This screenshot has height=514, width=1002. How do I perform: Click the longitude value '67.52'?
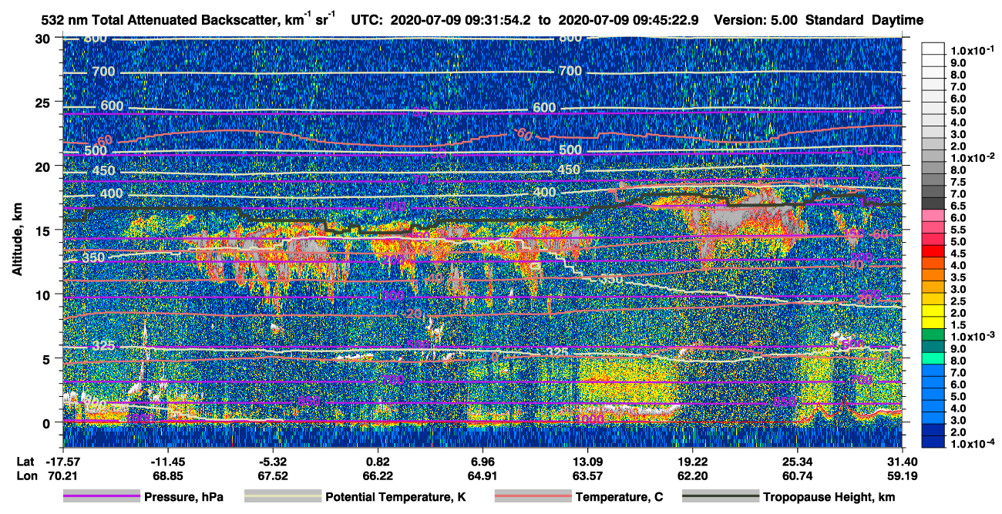tap(272, 476)
